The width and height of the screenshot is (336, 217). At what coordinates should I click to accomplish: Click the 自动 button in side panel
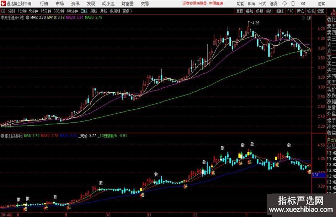coord(331,140)
